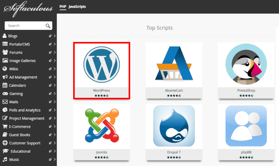The height and width of the screenshot is (166, 279).
Task: Select the phpBB script logo
Action: pos(246,126)
